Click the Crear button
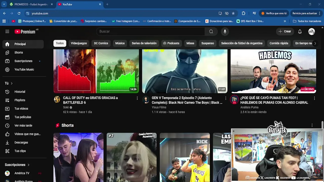 pos(285,31)
